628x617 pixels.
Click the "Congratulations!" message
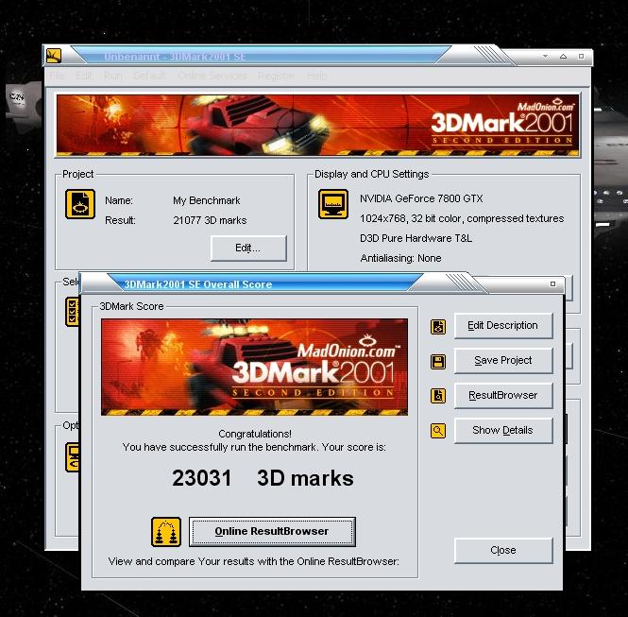point(255,434)
